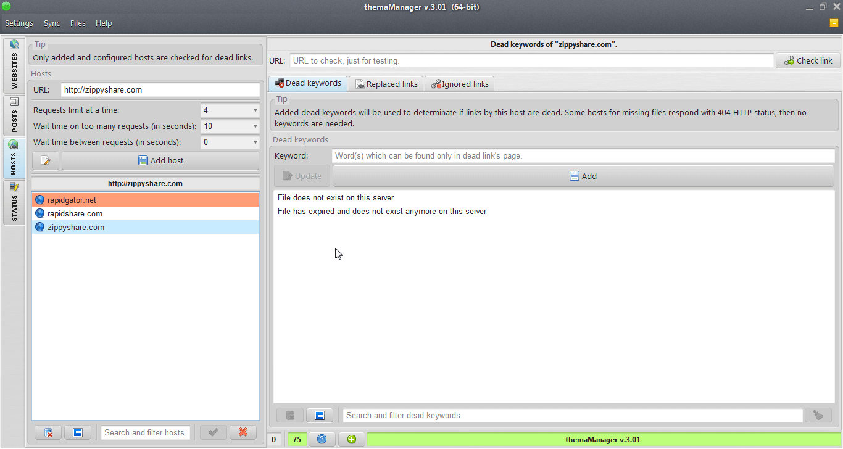
Task: Click the status bar counter showing 0
Action: [x=274, y=439]
